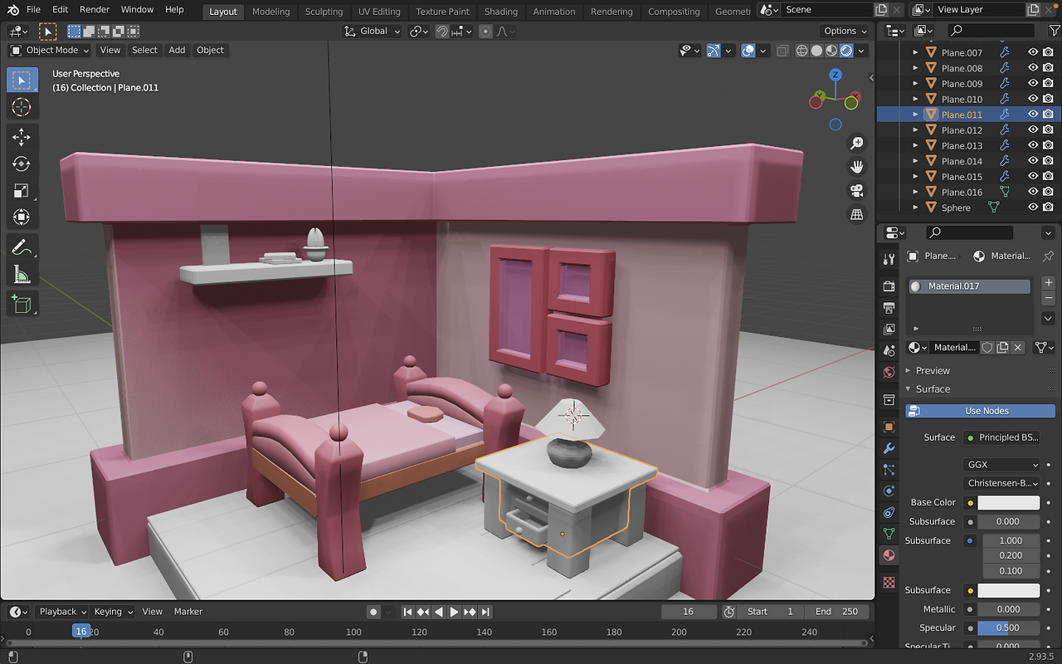Open the Keying dropdown in timeline

[x=113, y=612]
